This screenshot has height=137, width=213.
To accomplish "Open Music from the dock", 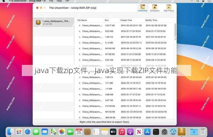I will coord(122,132).
